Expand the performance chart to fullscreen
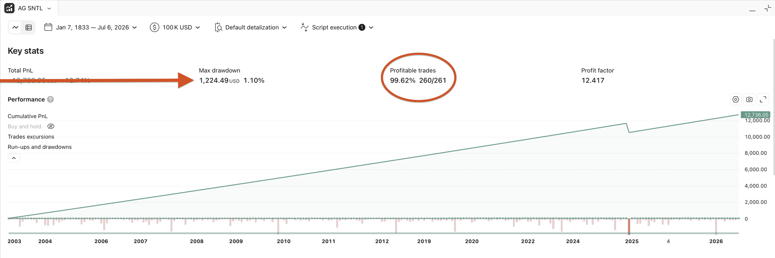The width and height of the screenshot is (775, 258). [763, 100]
